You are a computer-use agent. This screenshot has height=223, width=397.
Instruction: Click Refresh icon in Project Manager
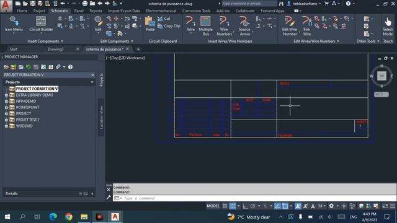(x=29, y=67)
